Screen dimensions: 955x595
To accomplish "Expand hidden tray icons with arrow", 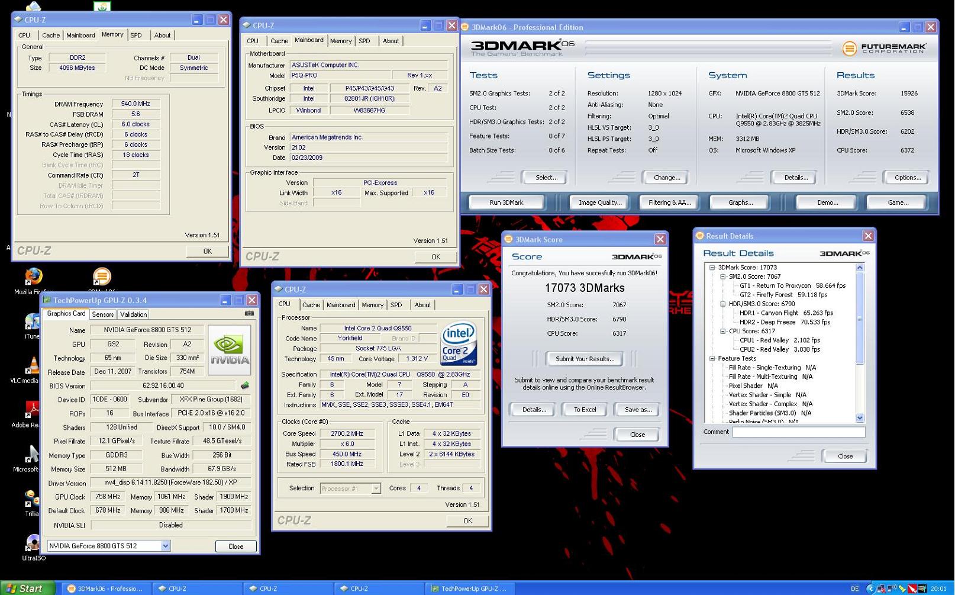I will click(x=870, y=588).
